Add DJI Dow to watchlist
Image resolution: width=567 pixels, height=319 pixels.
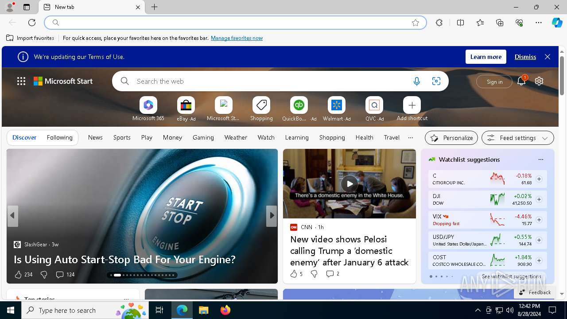[539, 199]
